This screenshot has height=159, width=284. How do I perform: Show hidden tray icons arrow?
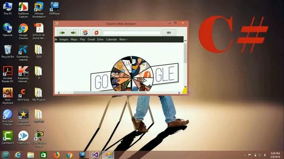(245, 155)
